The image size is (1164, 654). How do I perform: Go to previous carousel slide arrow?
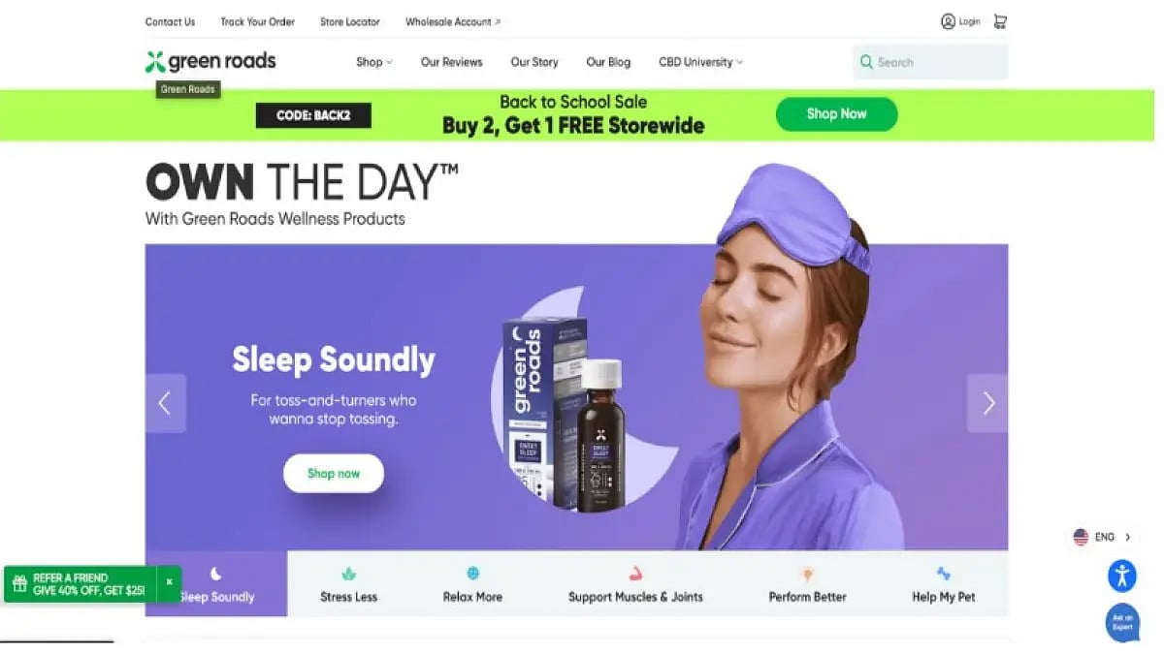[165, 403]
